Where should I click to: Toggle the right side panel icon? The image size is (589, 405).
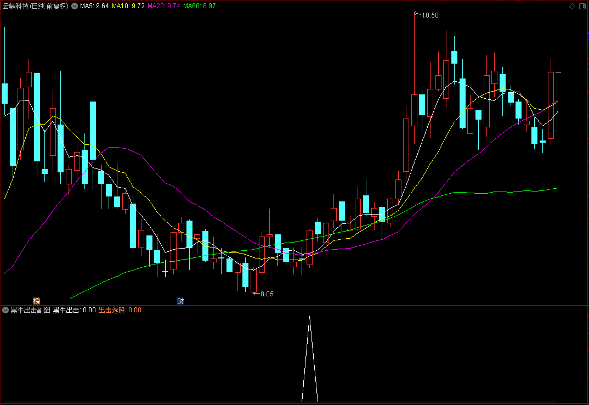[582, 6]
